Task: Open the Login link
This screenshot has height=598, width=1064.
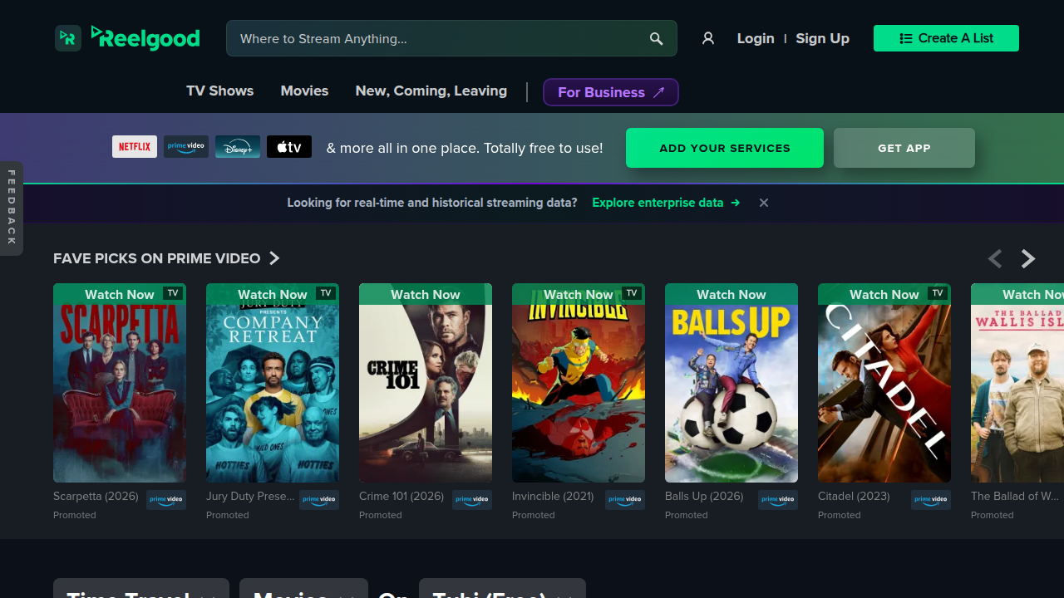Action: tap(756, 38)
